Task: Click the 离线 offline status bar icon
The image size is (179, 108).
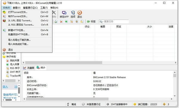Action: point(68,104)
